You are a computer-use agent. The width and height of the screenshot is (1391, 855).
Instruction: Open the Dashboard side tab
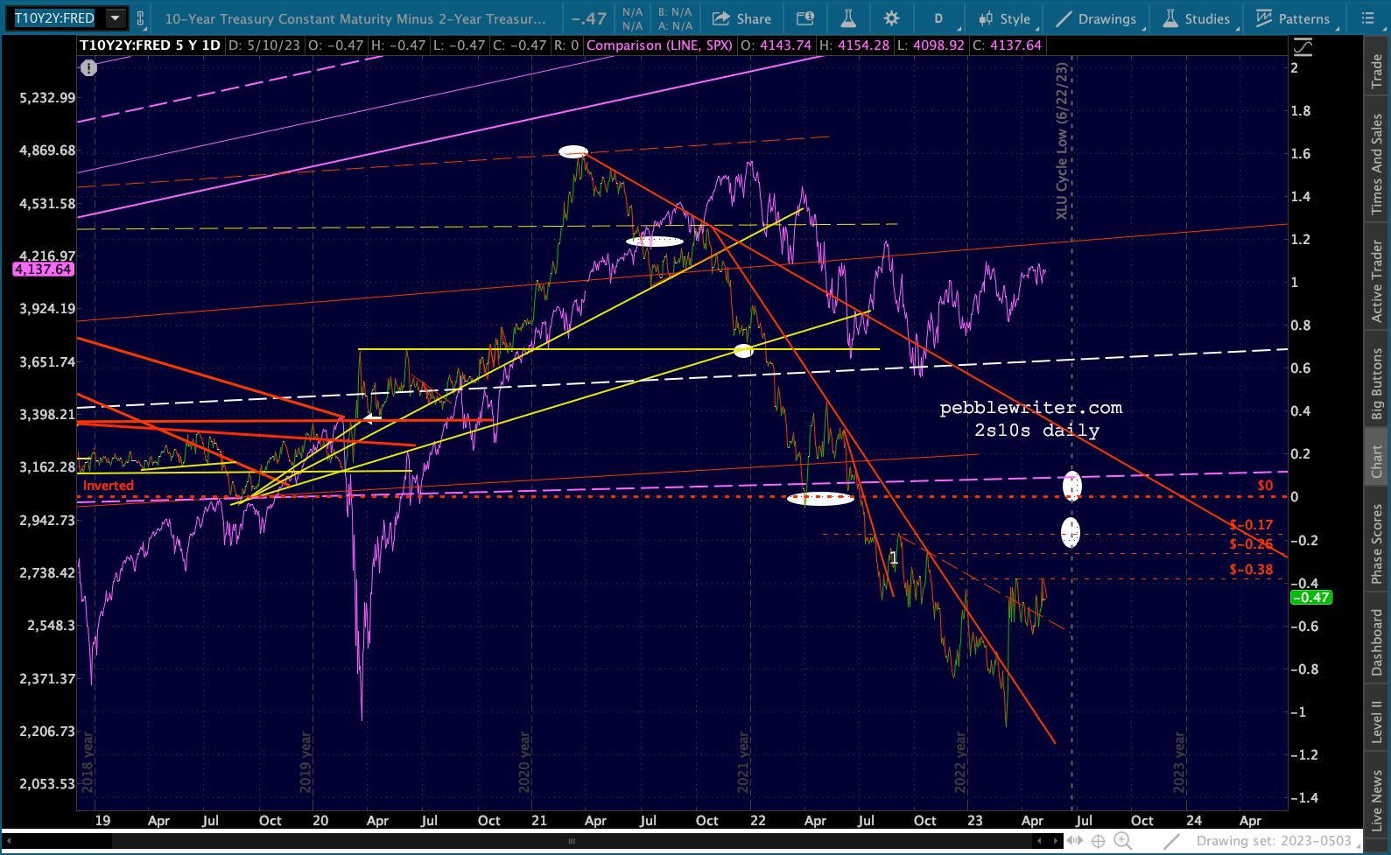1377,643
